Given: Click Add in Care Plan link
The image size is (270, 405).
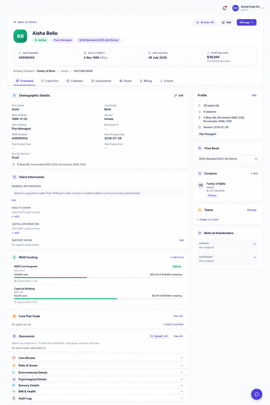Looking at the screenshot, I should tap(173, 324).
